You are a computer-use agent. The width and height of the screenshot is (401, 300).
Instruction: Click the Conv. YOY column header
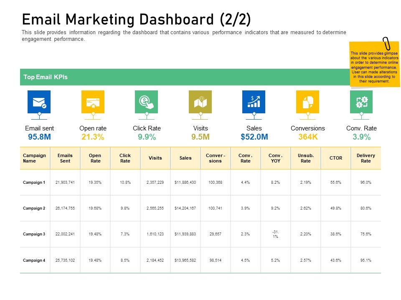click(275, 158)
